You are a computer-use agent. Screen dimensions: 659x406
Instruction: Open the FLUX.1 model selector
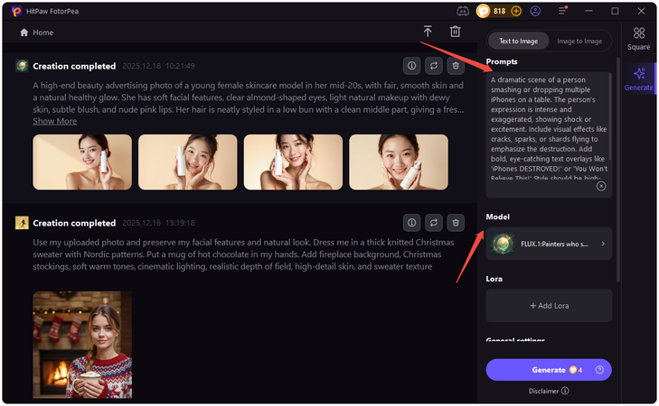point(549,244)
